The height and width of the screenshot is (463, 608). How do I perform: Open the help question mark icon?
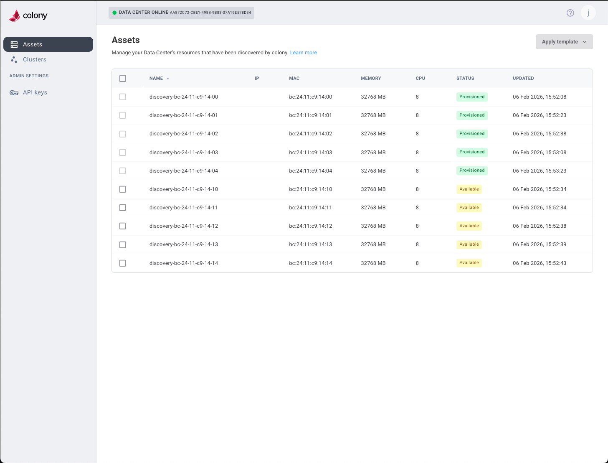570,13
